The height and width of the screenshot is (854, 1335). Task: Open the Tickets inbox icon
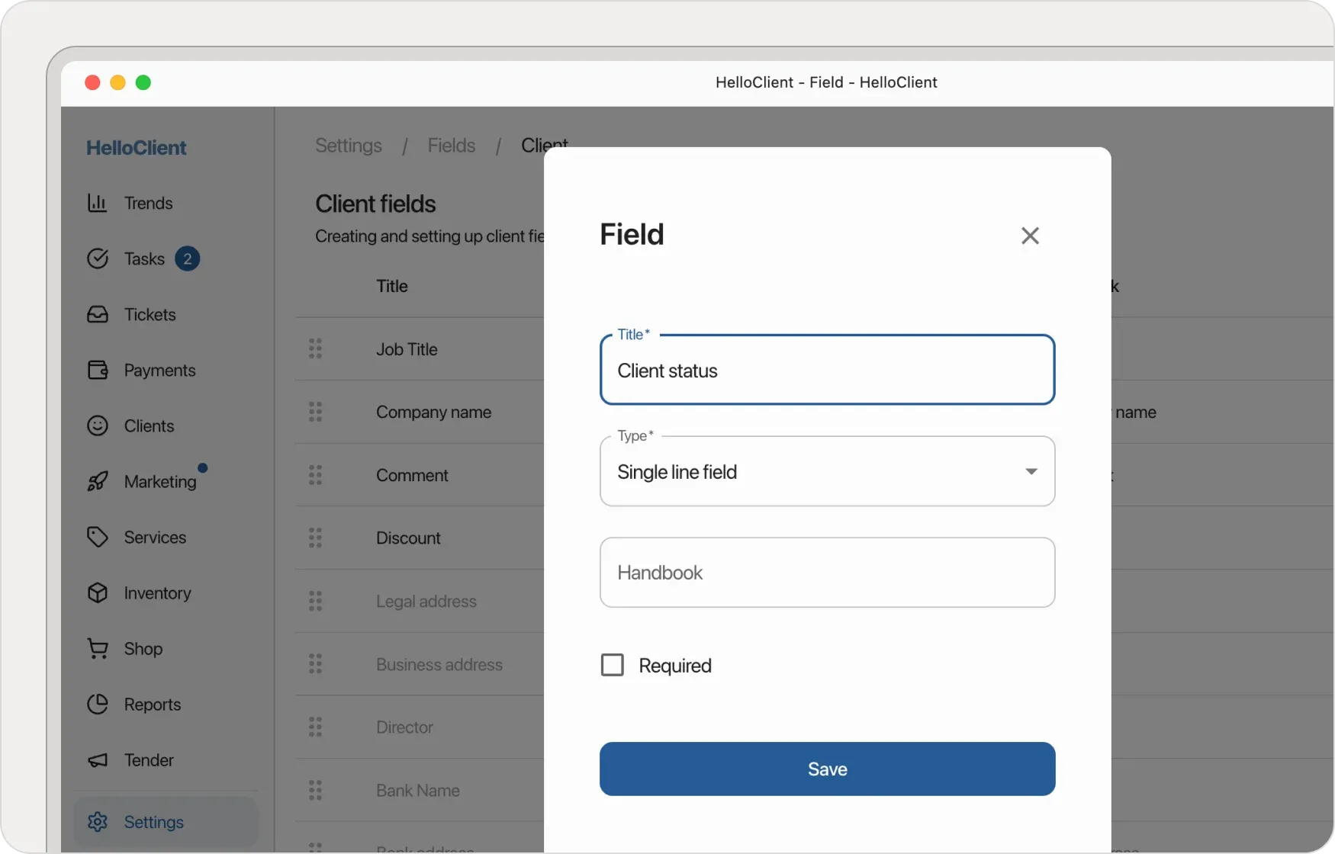tap(98, 314)
